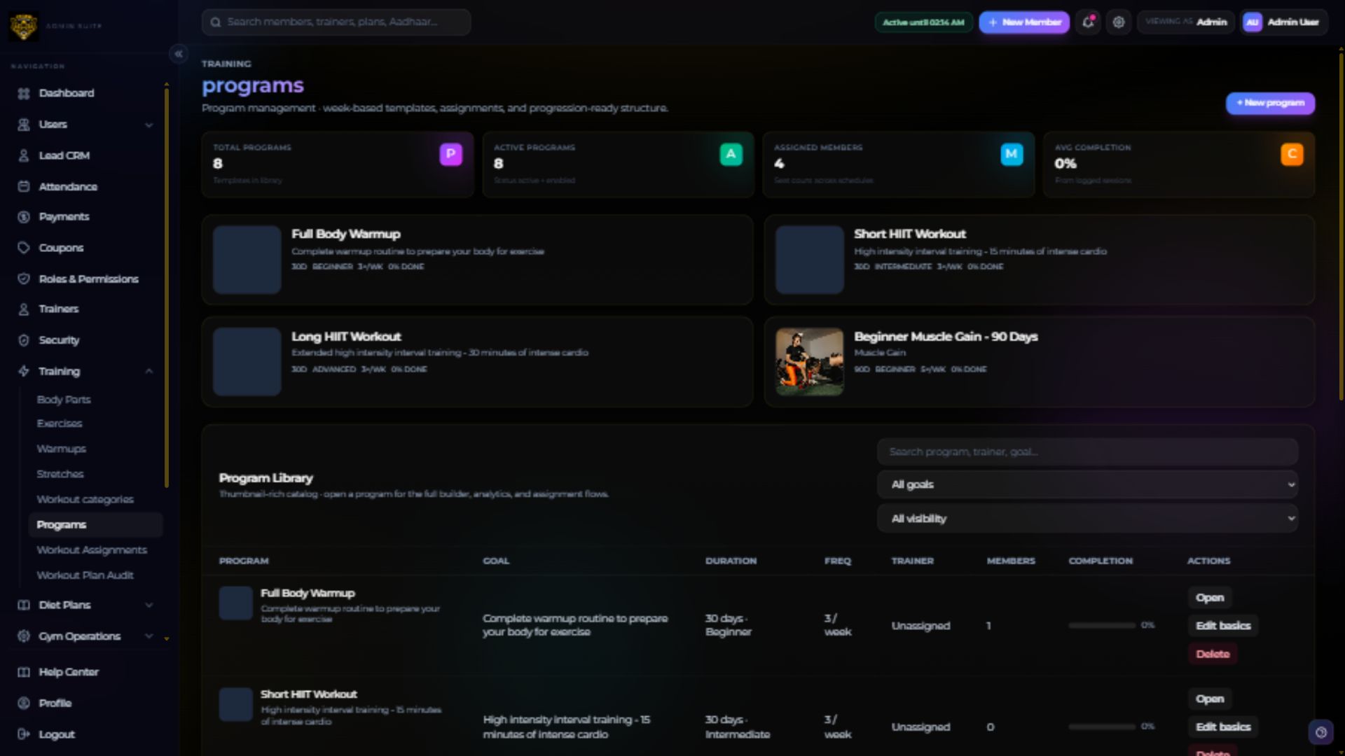
Task: Click Short HIIT Workout completion progress bar
Action: tap(1102, 727)
